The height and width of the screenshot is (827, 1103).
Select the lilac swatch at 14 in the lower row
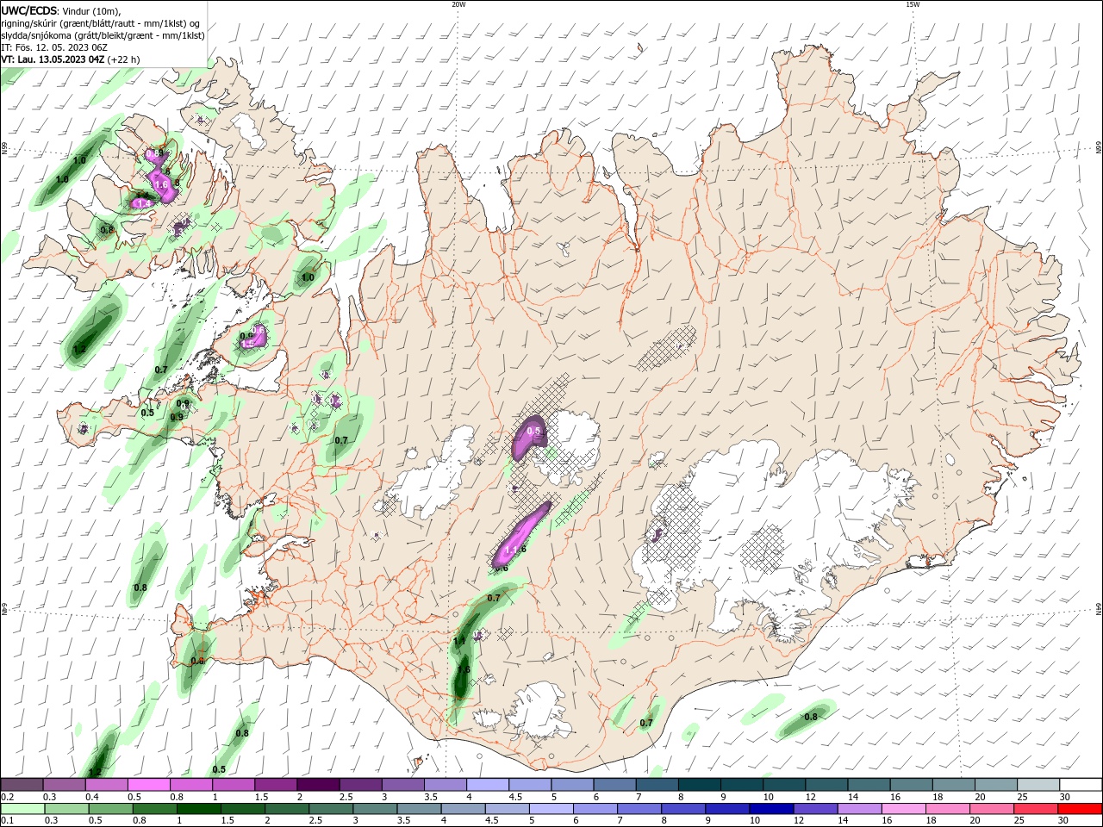[858, 809]
